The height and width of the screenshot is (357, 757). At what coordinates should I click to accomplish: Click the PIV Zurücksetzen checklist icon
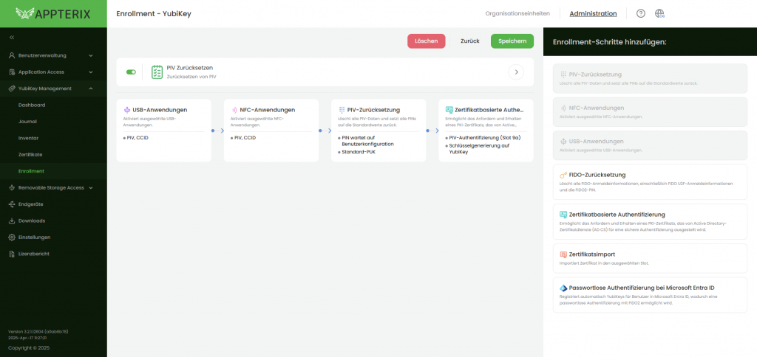[x=157, y=72]
